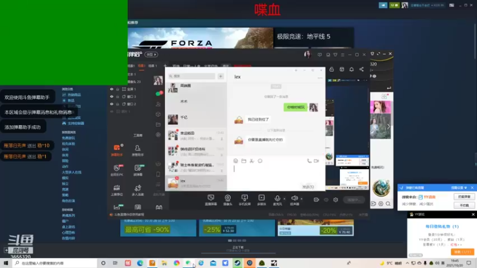Image resolution: width=477 pixels, height=268 pixels.
Task: Toggle visibility of window 3 source
Action: pyautogui.click(x=111, y=96)
